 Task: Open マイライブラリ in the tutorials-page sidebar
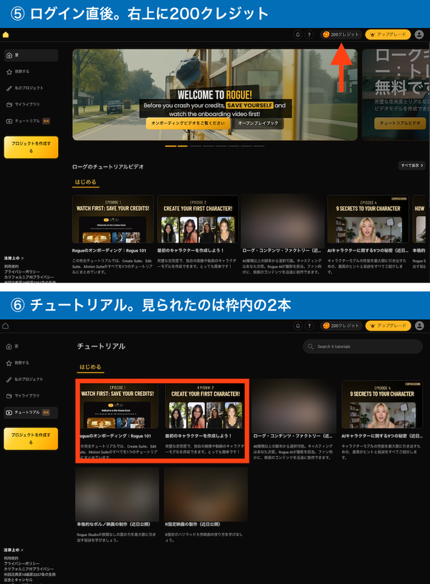23,395
